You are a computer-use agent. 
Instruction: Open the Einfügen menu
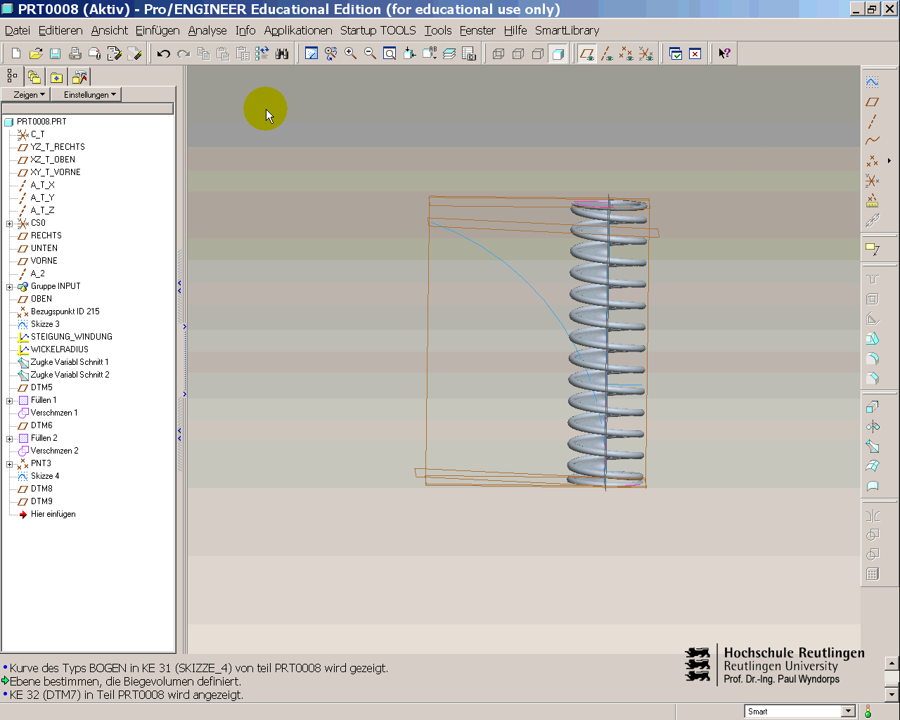[x=157, y=30]
